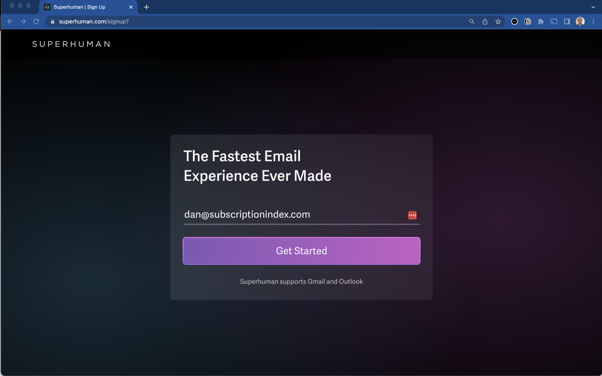Go forward with the browser forward arrow
Image resolution: width=602 pixels, height=376 pixels.
coord(23,21)
